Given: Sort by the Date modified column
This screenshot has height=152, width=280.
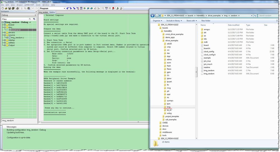Looking at the screenshot, I should 233,25.
